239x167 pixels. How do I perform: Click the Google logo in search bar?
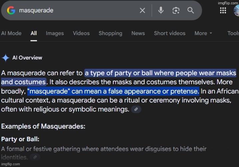click(x=11, y=10)
